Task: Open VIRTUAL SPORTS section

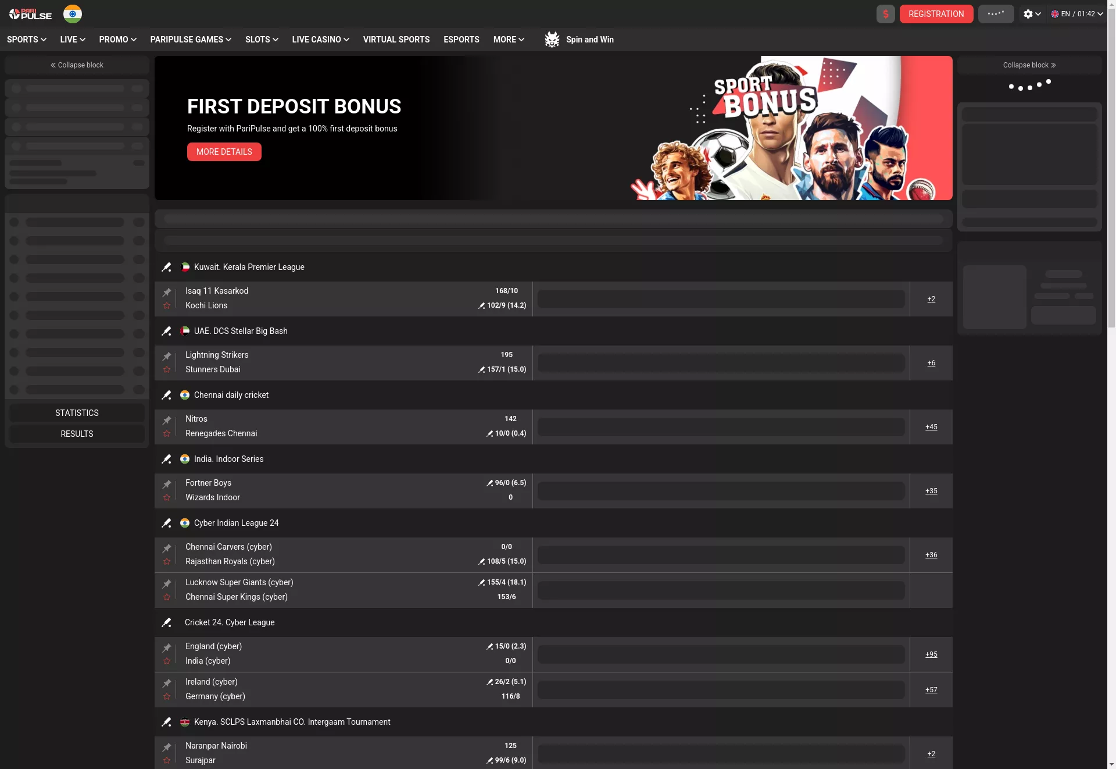Action: pos(396,40)
